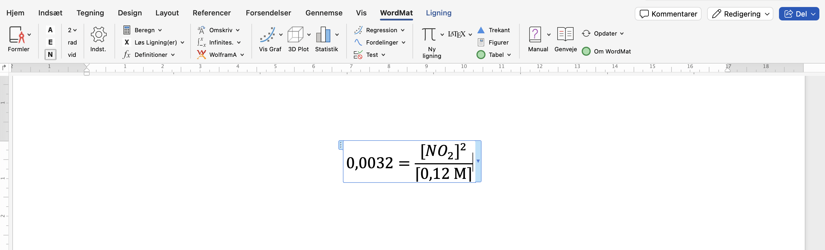Image resolution: width=825 pixels, height=250 pixels.
Task: Click the equation box options arrow
Action: (x=478, y=161)
